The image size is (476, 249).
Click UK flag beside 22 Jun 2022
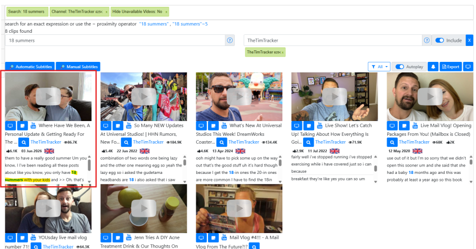click(x=144, y=151)
